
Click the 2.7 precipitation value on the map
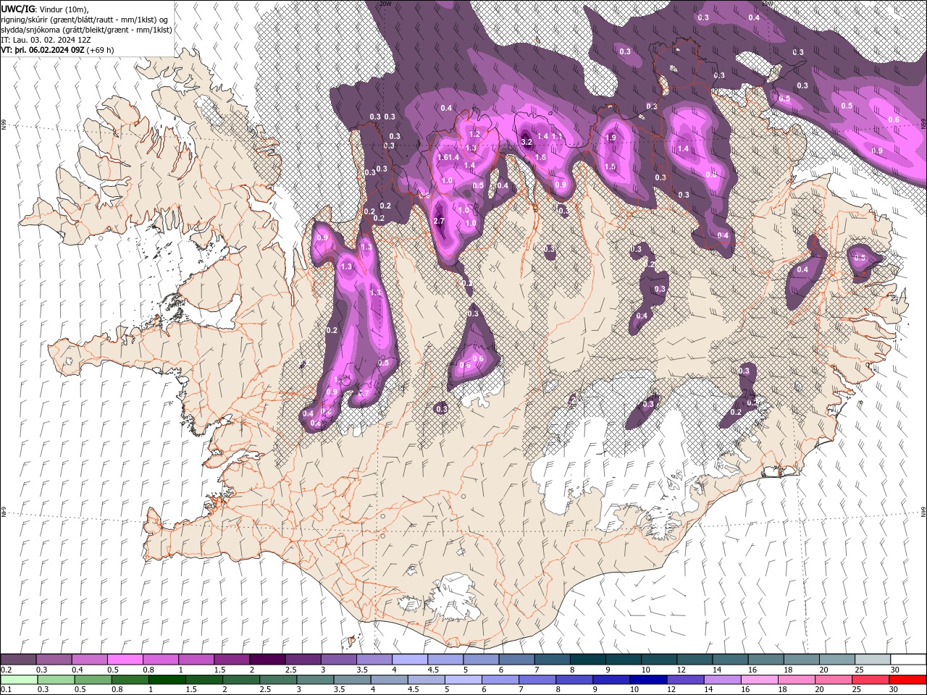439,221
